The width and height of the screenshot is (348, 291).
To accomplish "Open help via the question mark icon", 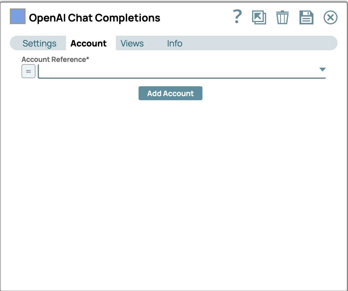I will (237, 17).
